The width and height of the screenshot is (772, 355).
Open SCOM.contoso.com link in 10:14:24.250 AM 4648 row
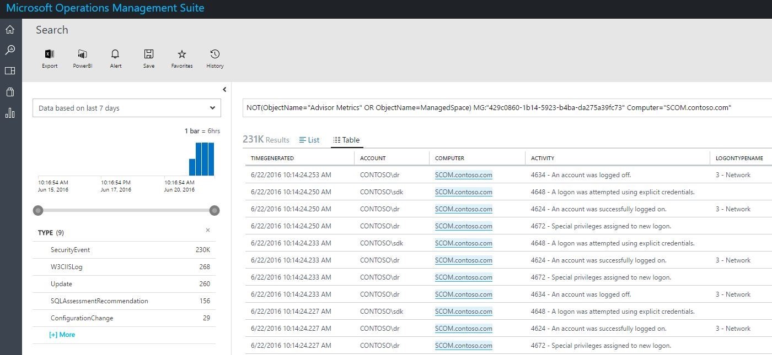464,192
